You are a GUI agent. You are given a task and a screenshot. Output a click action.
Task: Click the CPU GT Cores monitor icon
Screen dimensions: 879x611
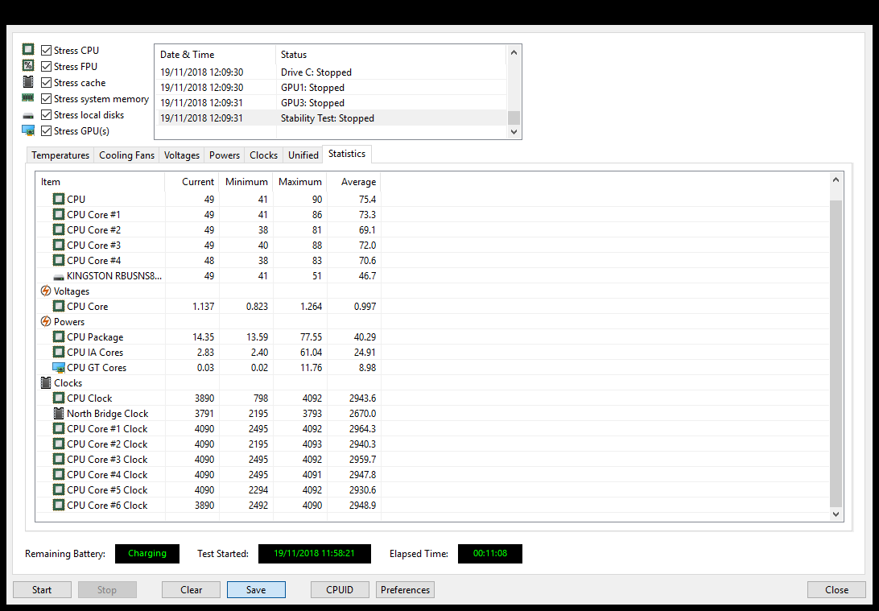pos(58,368)
